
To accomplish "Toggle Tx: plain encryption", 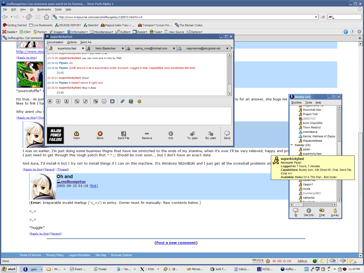I will [192, 135].
